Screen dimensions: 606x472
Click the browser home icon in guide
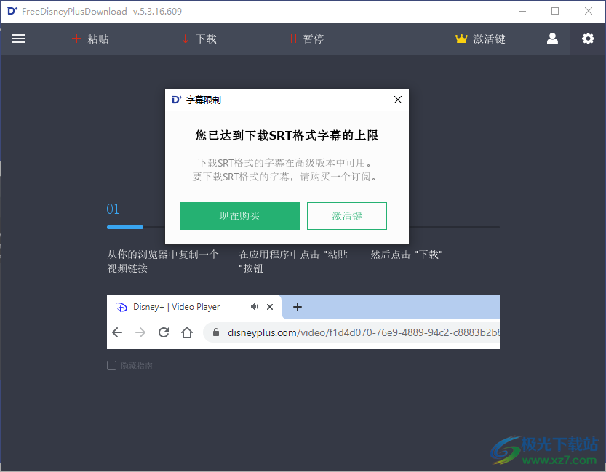(187, 332)
